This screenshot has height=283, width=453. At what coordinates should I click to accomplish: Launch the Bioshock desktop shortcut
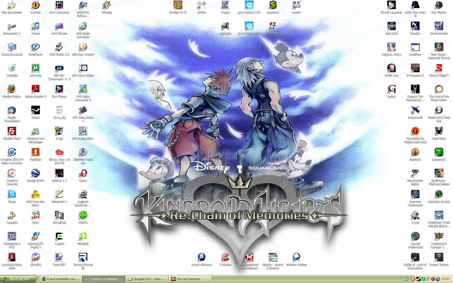click(x=415, y=153)
